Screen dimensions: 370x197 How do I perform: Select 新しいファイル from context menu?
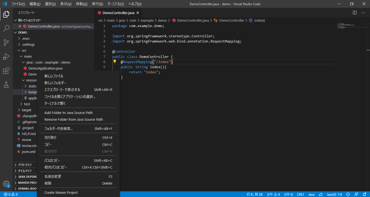(54, 76)
